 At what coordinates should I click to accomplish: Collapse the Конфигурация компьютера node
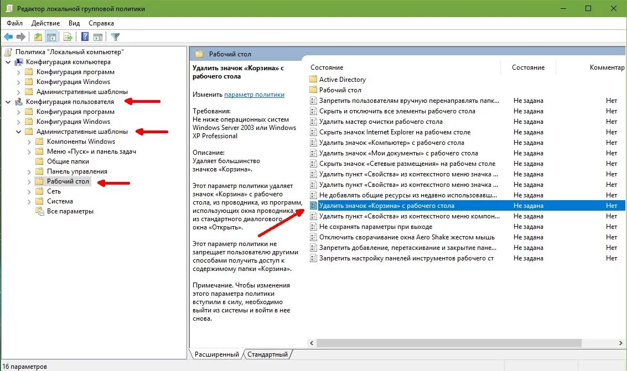[x=8, y=62]
